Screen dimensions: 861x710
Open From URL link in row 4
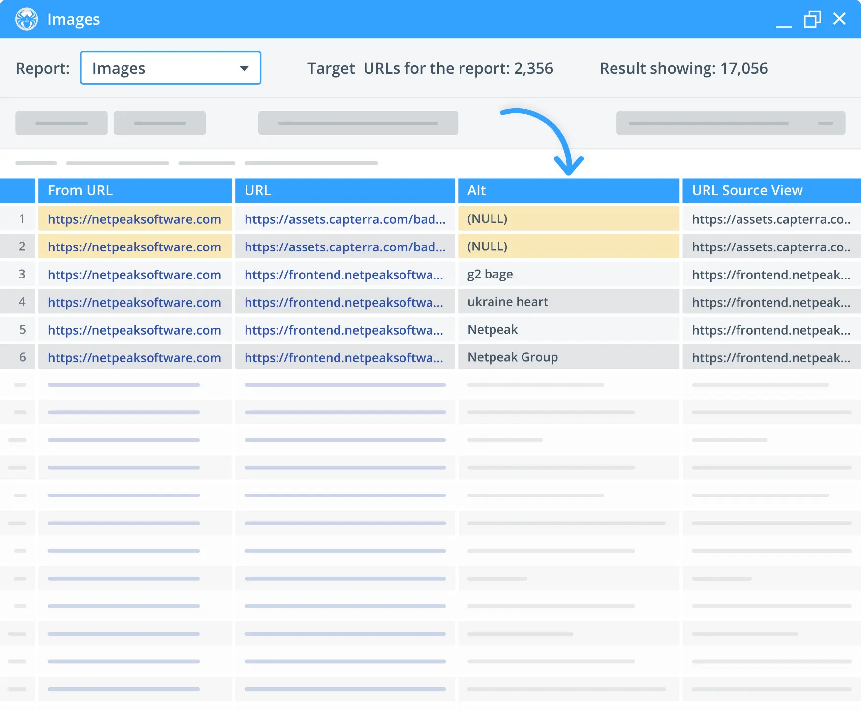(134, 302)
